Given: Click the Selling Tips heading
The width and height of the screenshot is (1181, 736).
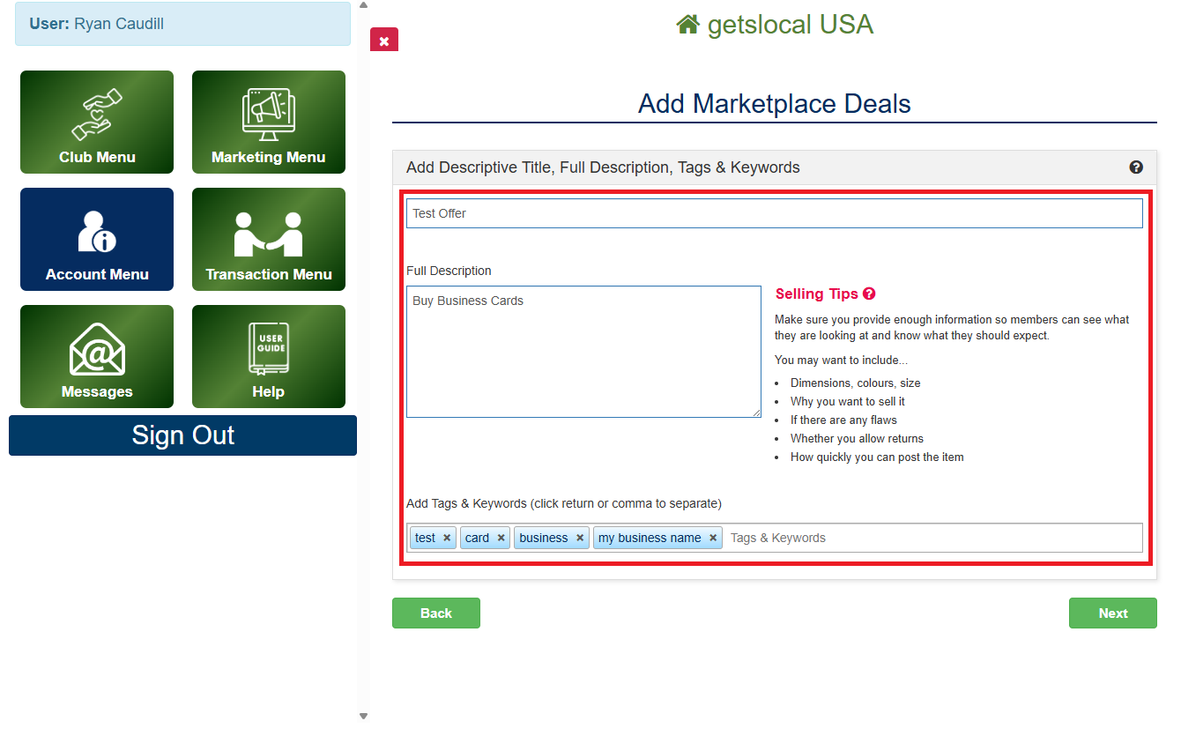Looking at the screenshot, I should 816,294.
